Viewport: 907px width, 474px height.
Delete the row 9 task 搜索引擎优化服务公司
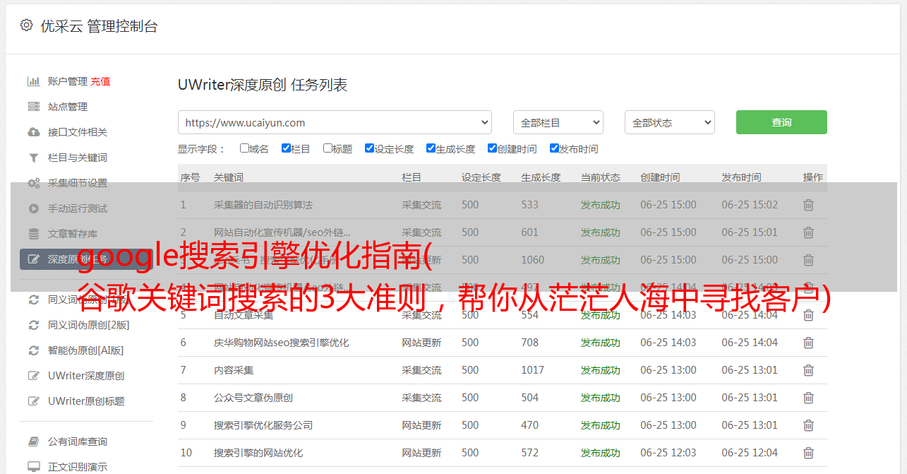pos(808,425)
